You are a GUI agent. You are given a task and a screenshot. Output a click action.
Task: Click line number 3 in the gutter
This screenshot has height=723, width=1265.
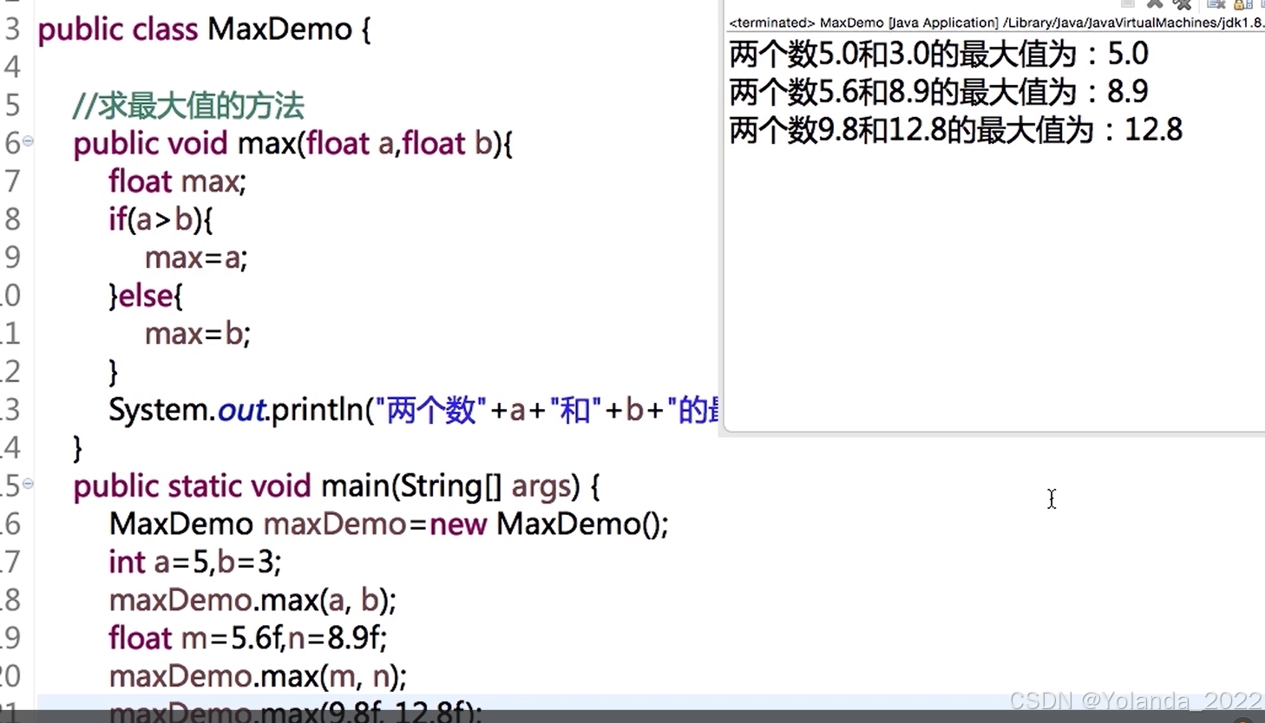point(12,29)
